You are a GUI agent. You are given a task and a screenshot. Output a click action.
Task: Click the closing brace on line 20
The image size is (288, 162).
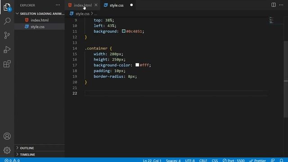[x=86, y=82]
